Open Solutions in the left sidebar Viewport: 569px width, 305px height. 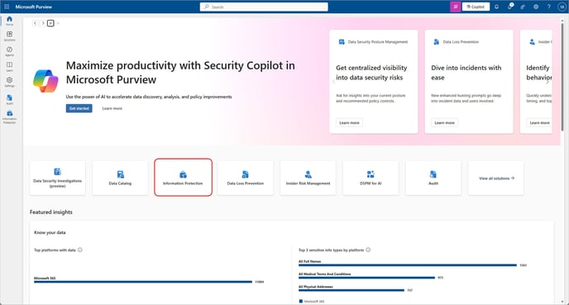pyautogui.click(x=9, y=36)
